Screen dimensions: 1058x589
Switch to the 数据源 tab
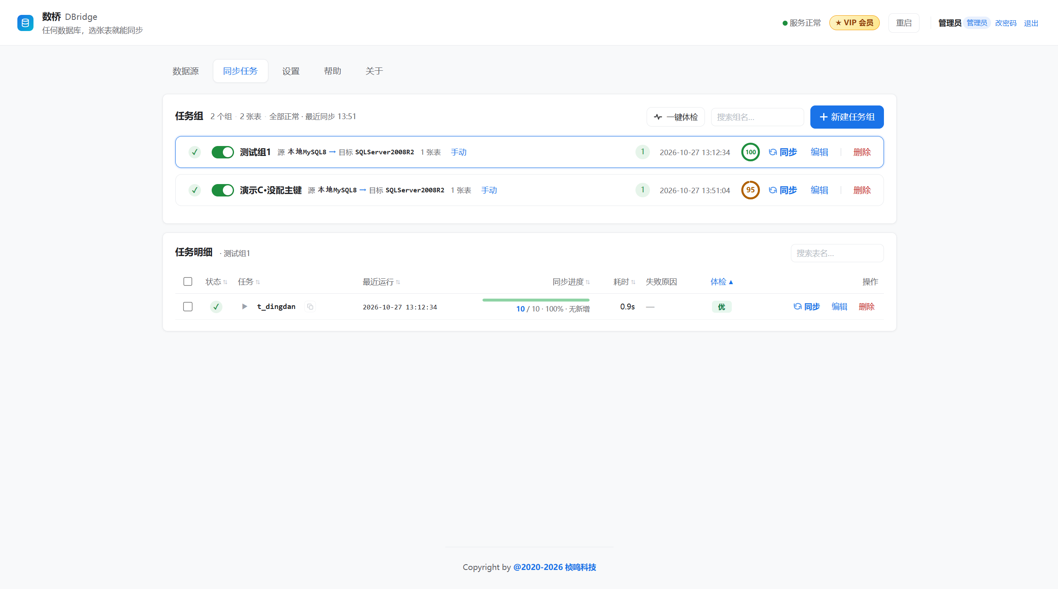(x=186, y=71)
